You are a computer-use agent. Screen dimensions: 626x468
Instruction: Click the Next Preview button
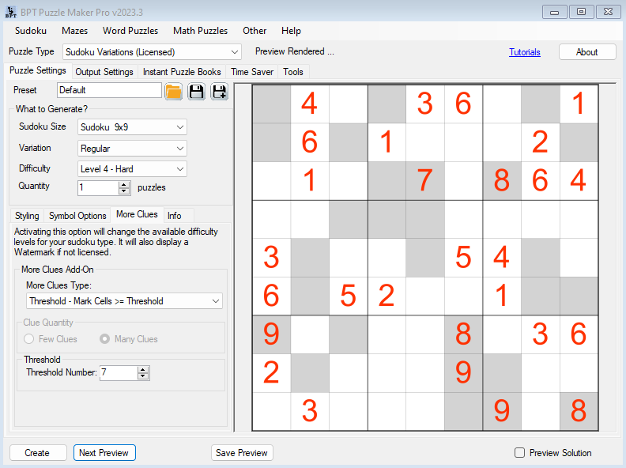104,453
